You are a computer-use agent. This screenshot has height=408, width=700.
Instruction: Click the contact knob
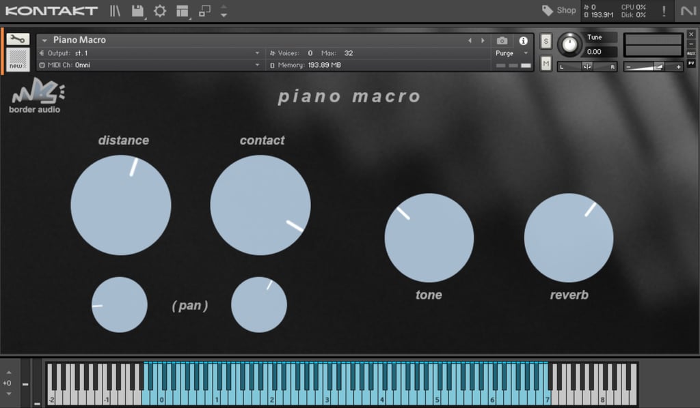click(260, 205)
